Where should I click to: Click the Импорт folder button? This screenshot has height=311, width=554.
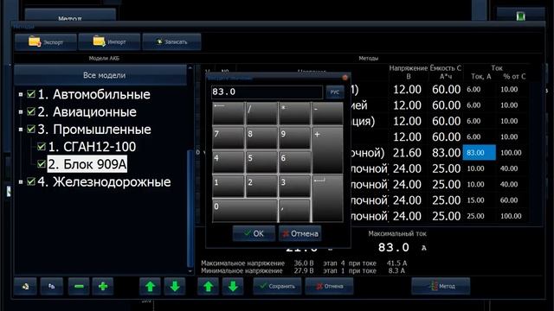tap(109, 42)
